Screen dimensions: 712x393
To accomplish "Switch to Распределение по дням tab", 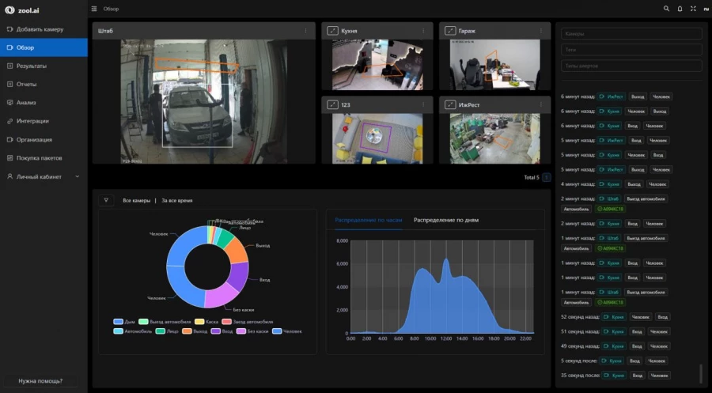I will tap(445, 220).
